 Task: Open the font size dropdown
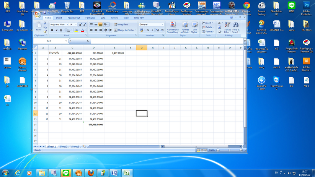coord(76,24)
